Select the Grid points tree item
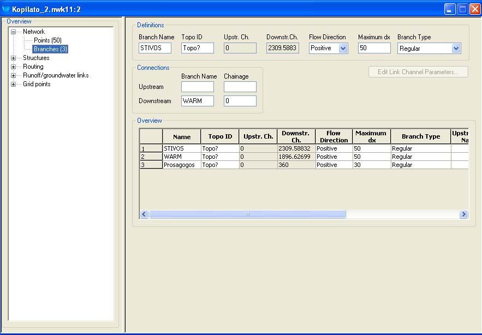Screen dimensions: 482x335 (37, 84)
